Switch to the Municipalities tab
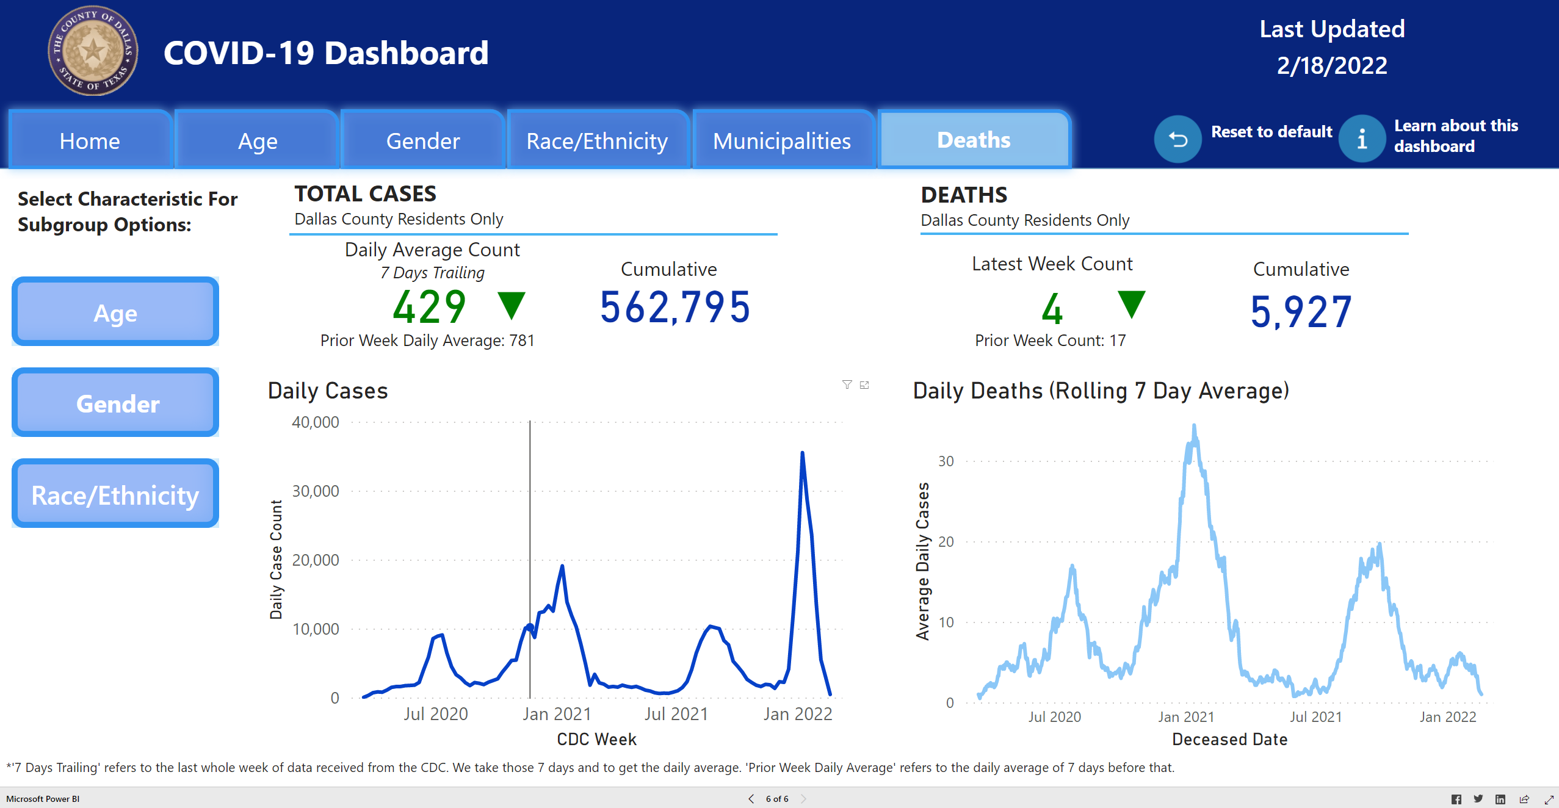1559x808 pixels. 782,141
